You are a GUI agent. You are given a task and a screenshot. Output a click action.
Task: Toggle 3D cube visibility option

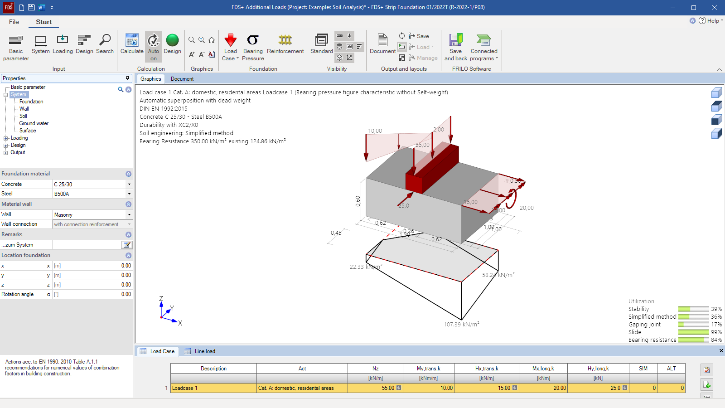(339, 58)
